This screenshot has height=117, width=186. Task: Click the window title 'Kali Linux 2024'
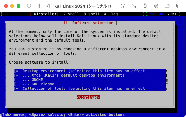82,6
